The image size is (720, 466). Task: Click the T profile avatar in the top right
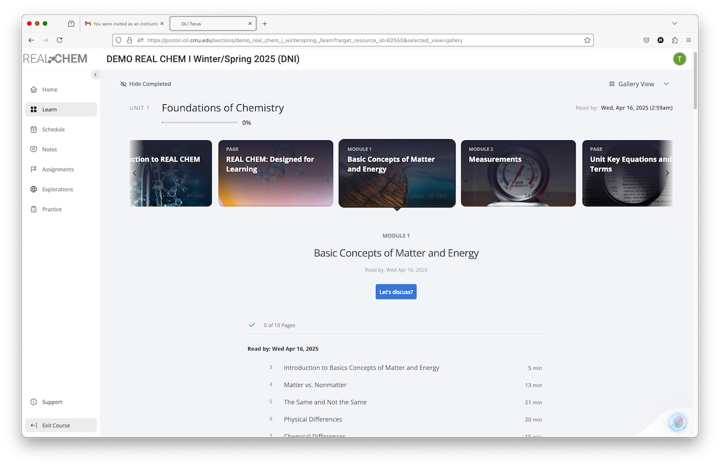click(x=680, y=59)
